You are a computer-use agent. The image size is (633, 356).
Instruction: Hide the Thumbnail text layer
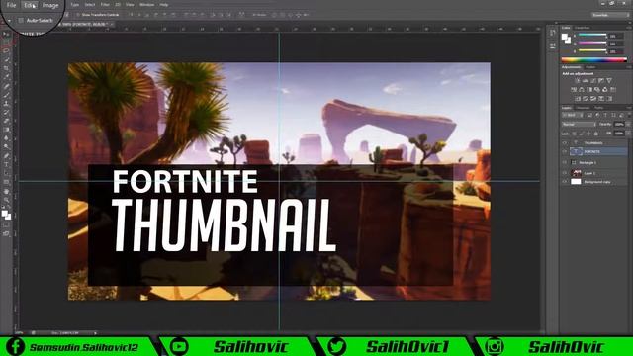[565, 142]
